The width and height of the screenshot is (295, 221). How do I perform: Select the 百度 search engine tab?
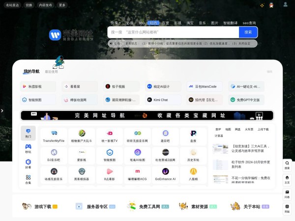(x=165, y=23)
